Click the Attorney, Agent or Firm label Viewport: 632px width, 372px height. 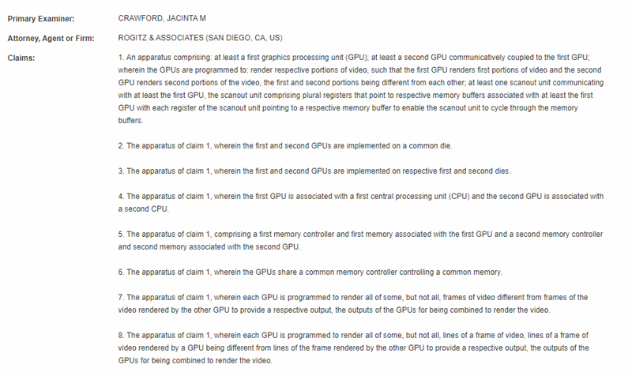click(51, 38)
